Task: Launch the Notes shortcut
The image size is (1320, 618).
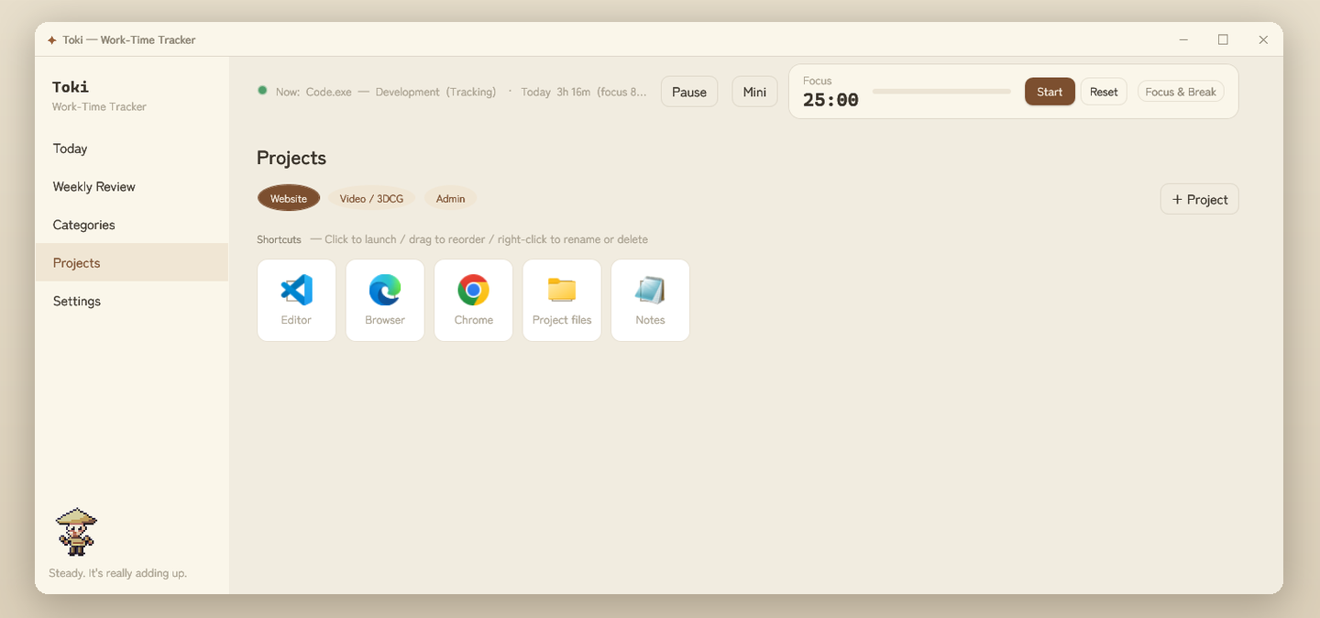Action: click(x=650, y=300)
